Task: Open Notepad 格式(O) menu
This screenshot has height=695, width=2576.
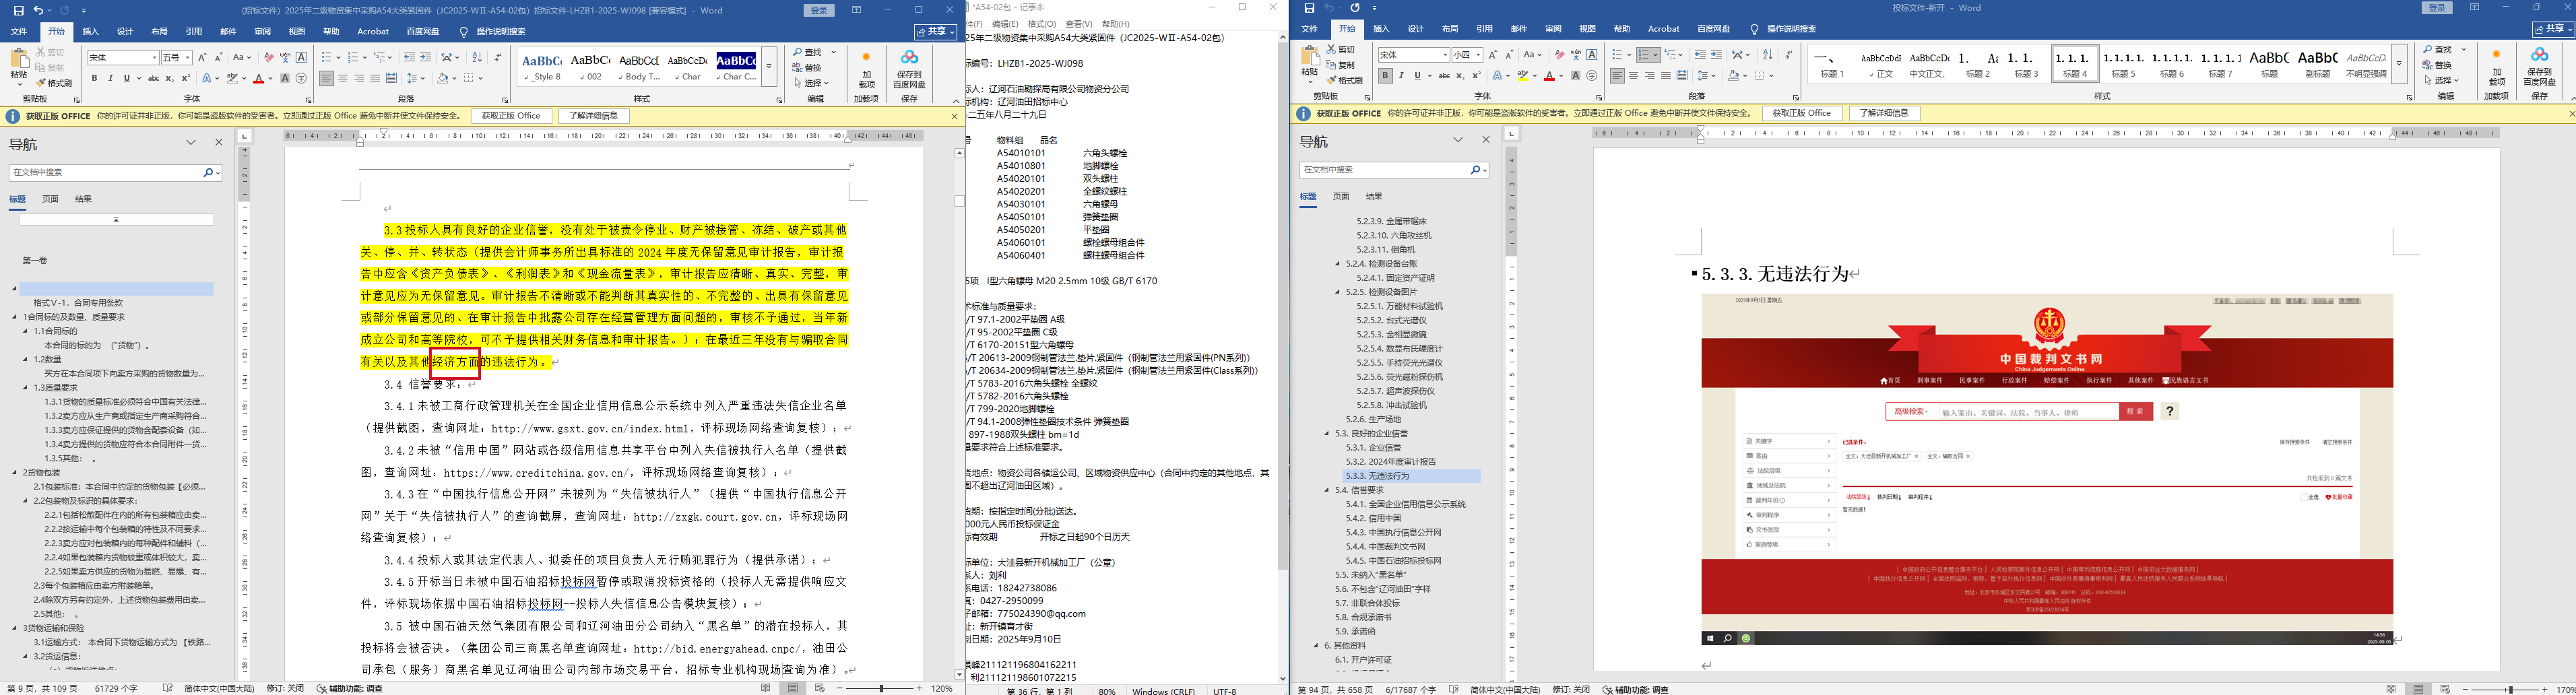Action: tap(1041, 24)
